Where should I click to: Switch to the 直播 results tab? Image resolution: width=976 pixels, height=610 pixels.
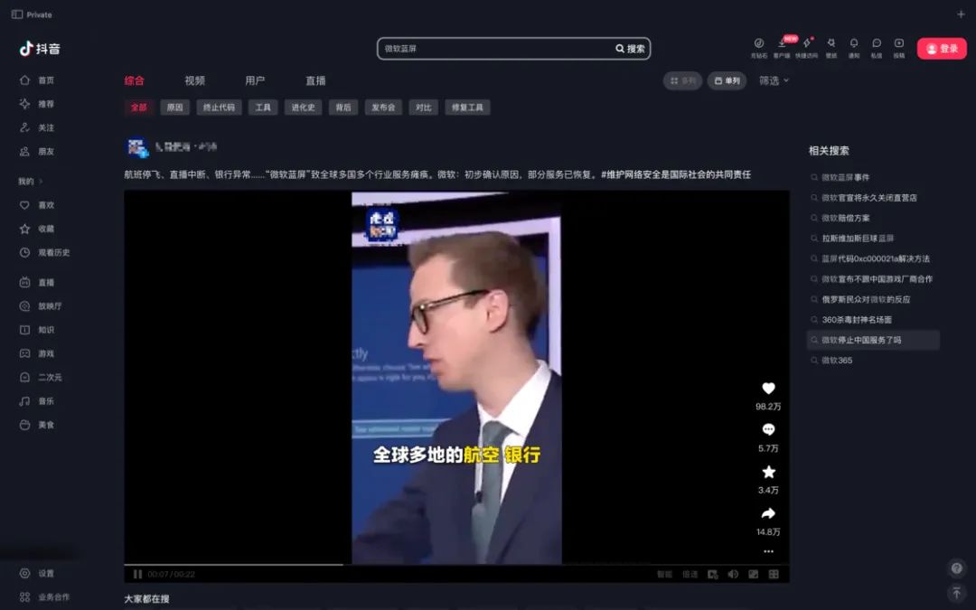315,80
